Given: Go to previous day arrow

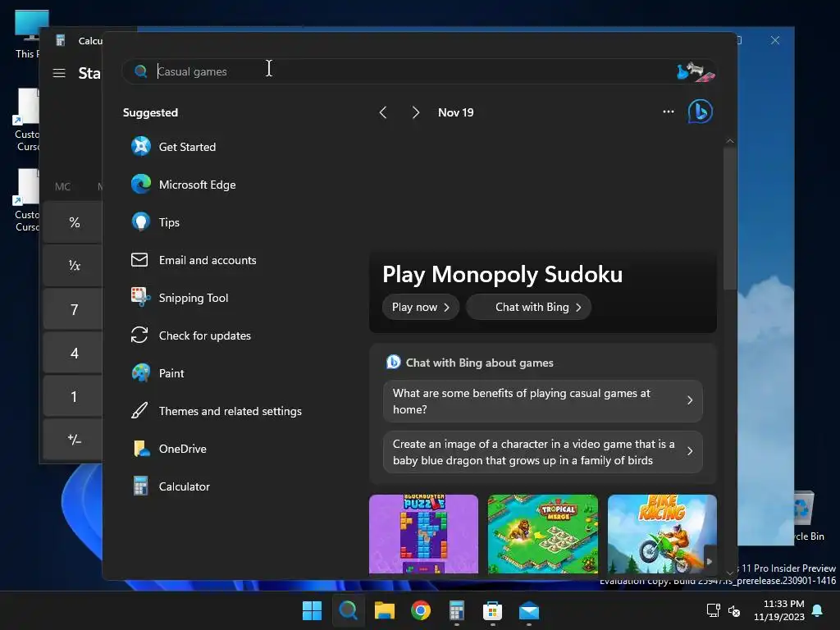Looking at the screenshot, I should point(382,112).
